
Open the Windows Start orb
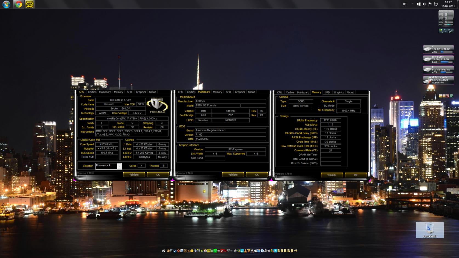[6, 4]
